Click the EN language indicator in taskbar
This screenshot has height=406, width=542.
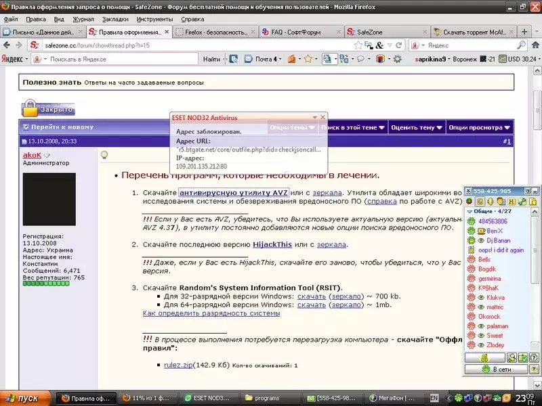pyautogui.click(x=434, y=398)
